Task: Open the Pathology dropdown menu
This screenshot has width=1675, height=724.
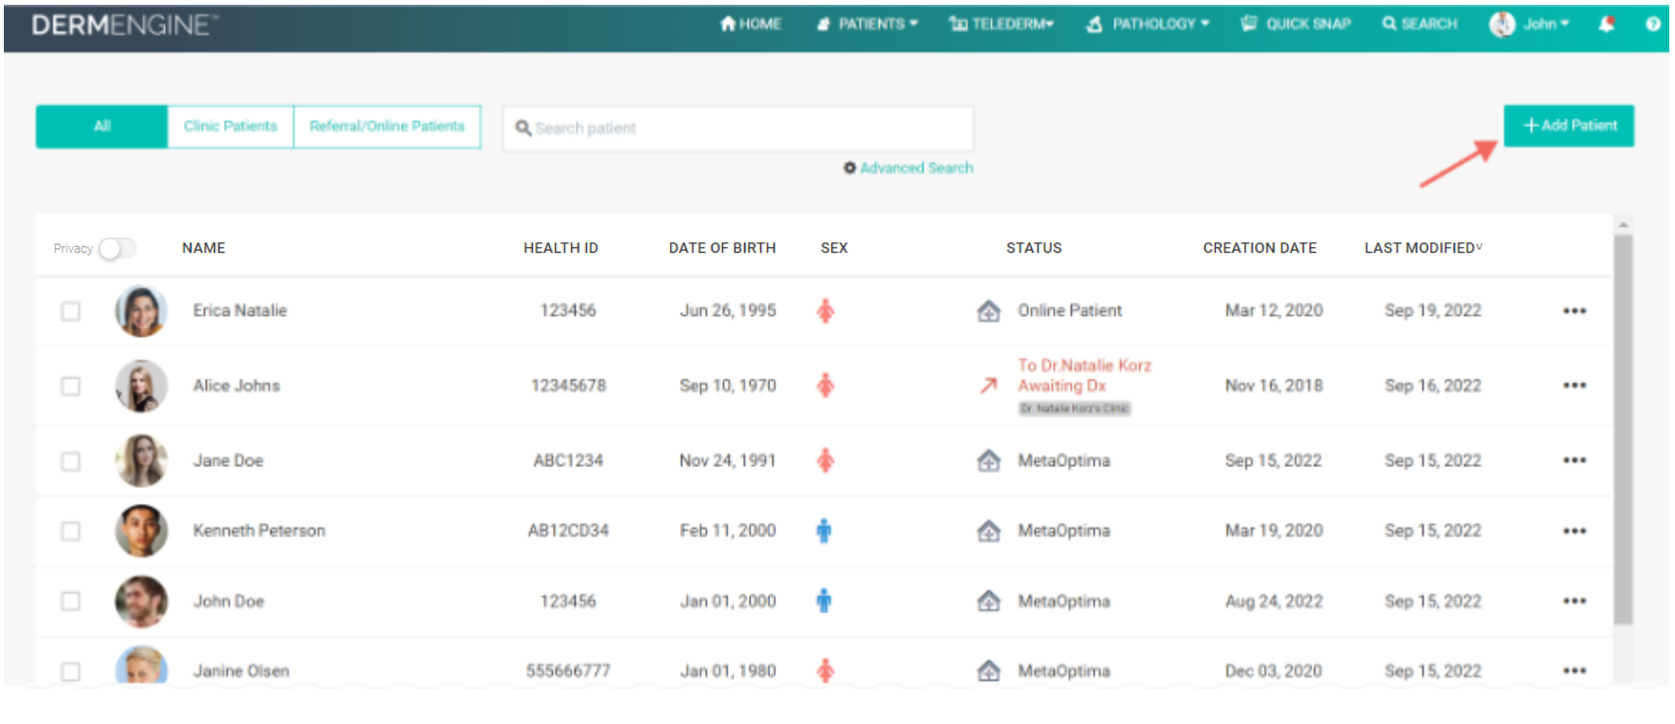Action: coord(1148,24)
